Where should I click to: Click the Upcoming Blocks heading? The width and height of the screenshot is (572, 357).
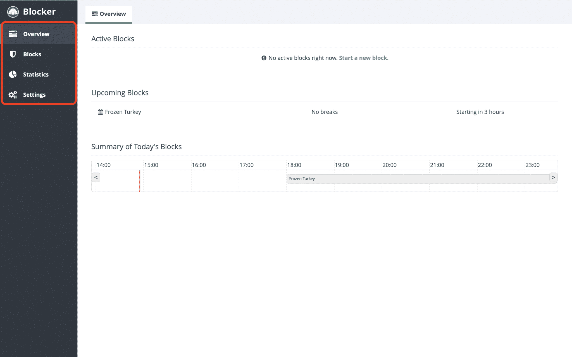(120, 93)
